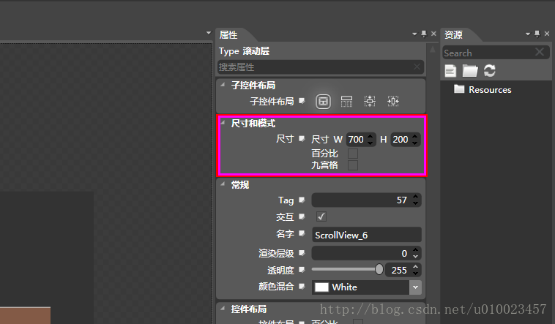
Task: Click the Type 滚动层 label
Action: [x=245, y=51]
